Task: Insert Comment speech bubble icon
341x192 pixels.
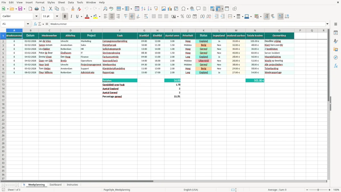Action: pos(198,9)
